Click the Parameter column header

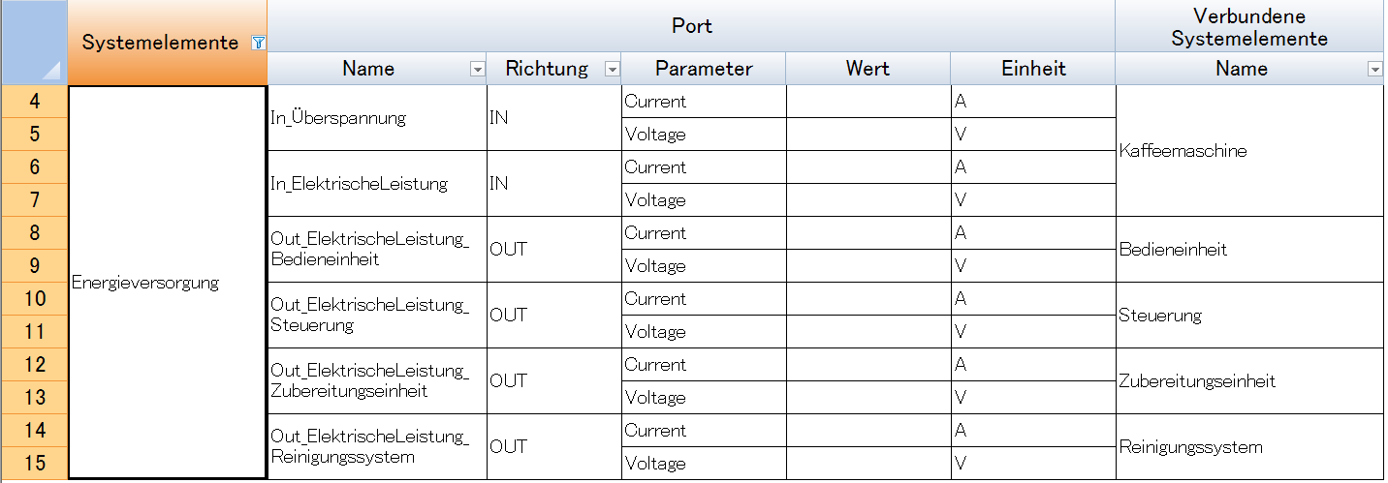(x=704, y=69)
